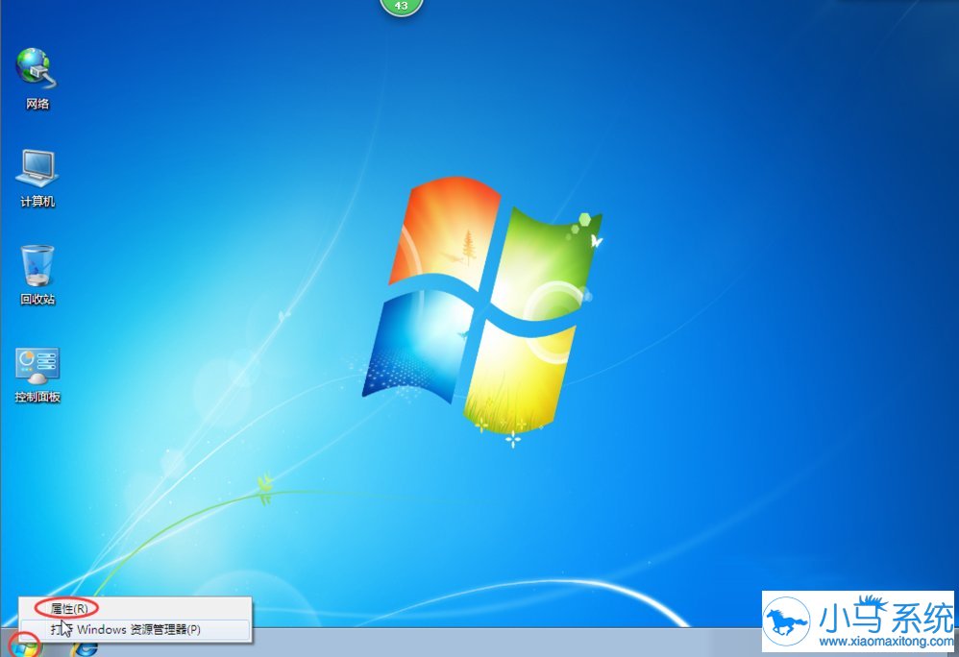Choose 打开 Windows 资源管理器(P) menu entry
Viewport: 959px width, 657px height.
[x=135, y=629]
